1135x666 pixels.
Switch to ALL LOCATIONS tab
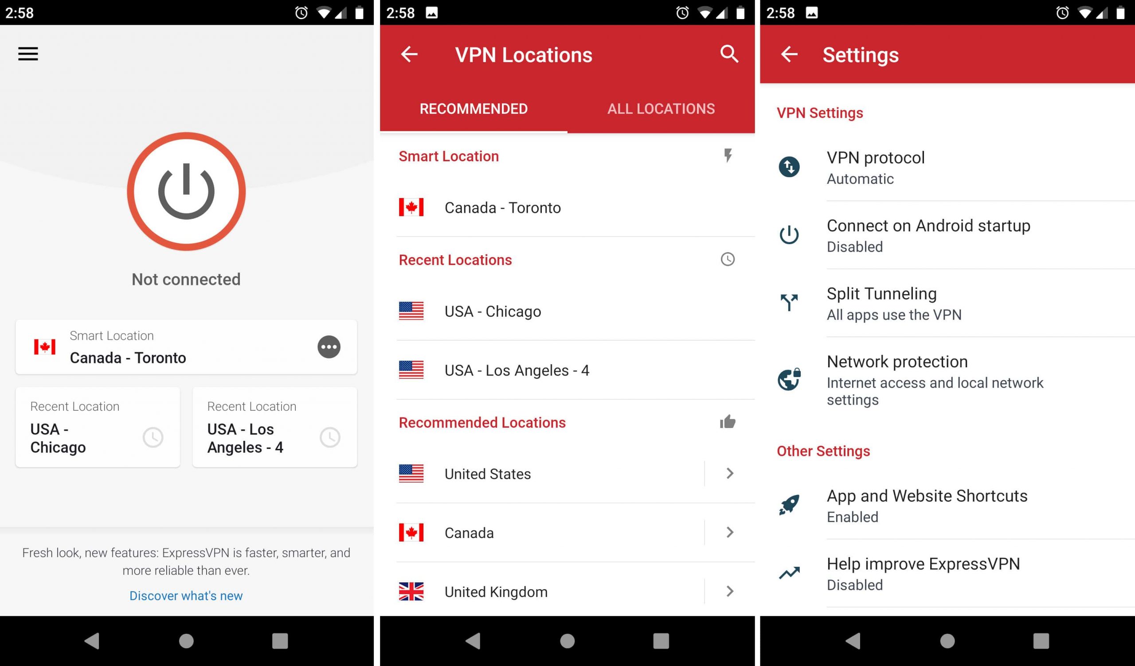pyautogui.click(x=661, y=109)
